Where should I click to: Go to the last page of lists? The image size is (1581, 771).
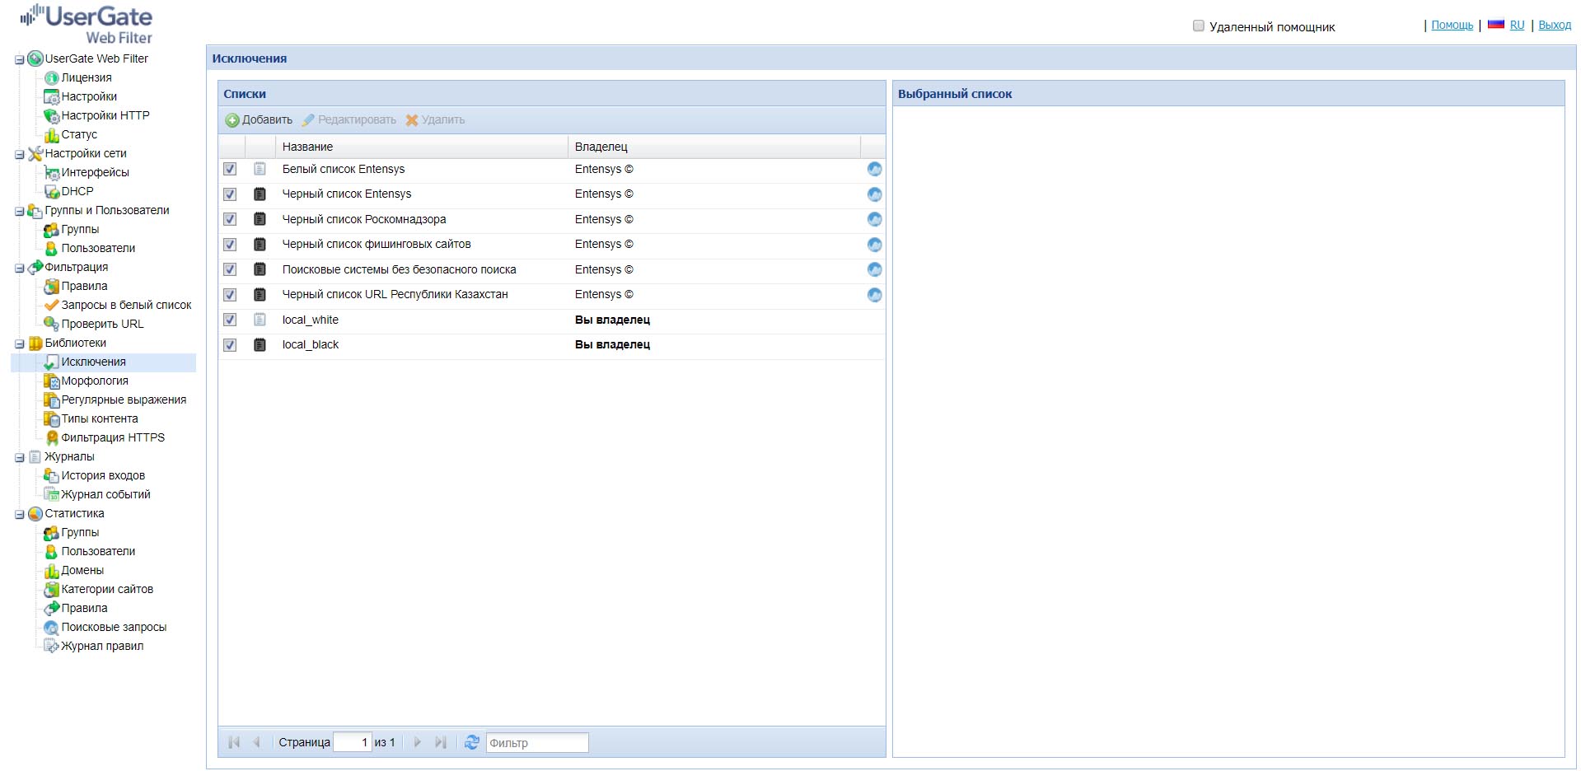pos(441,742)
